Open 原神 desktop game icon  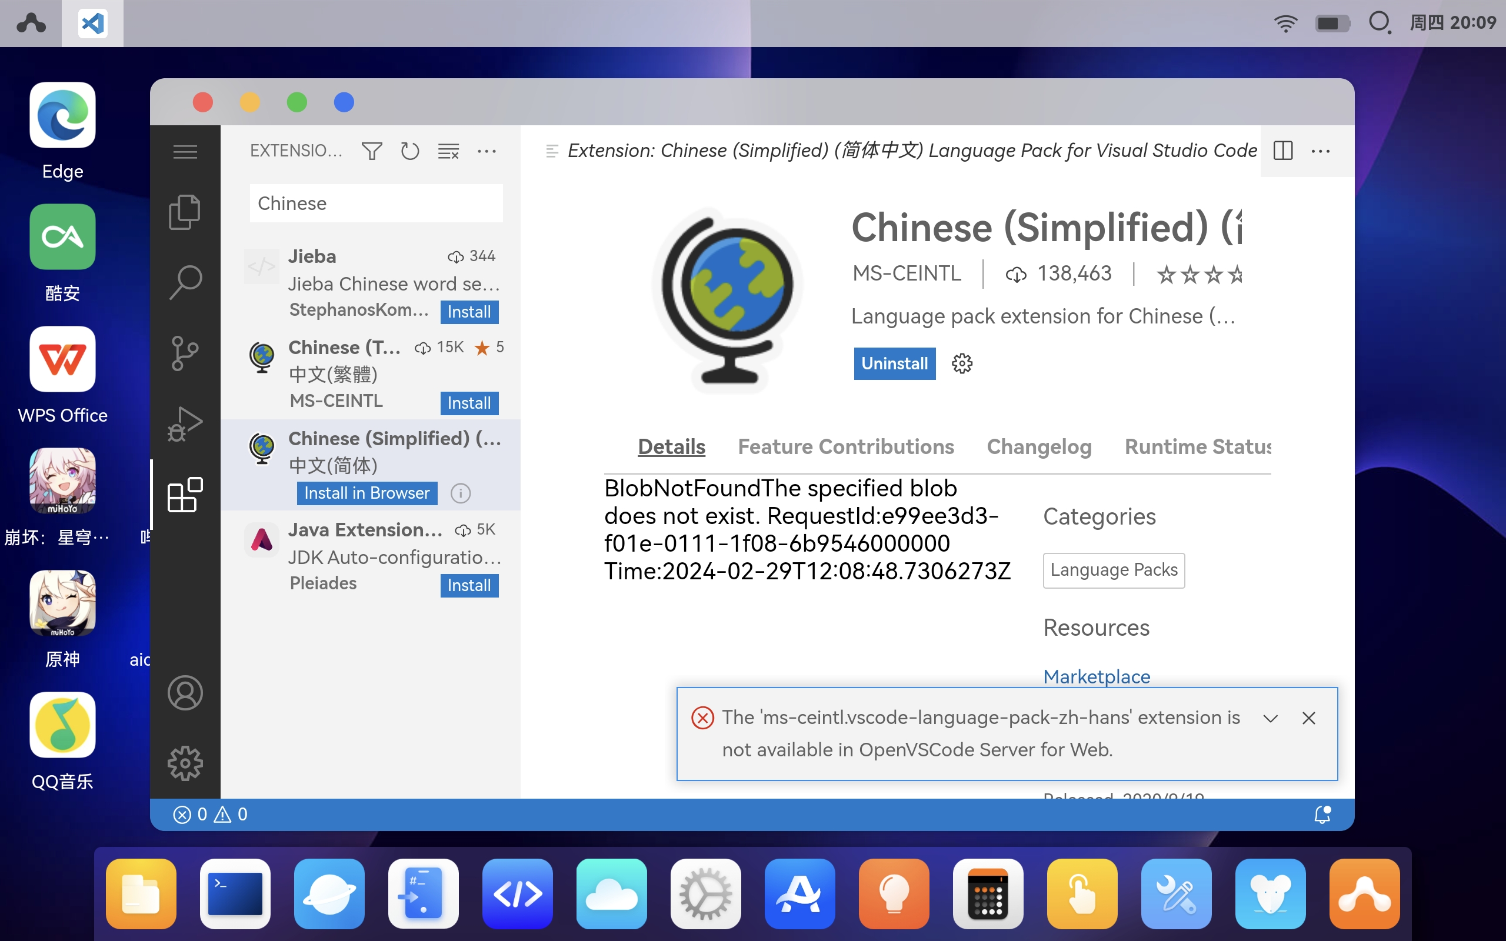point(62,603)
